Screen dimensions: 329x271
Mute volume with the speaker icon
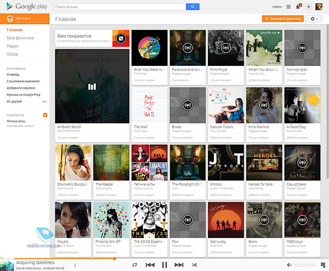point(289,265)
